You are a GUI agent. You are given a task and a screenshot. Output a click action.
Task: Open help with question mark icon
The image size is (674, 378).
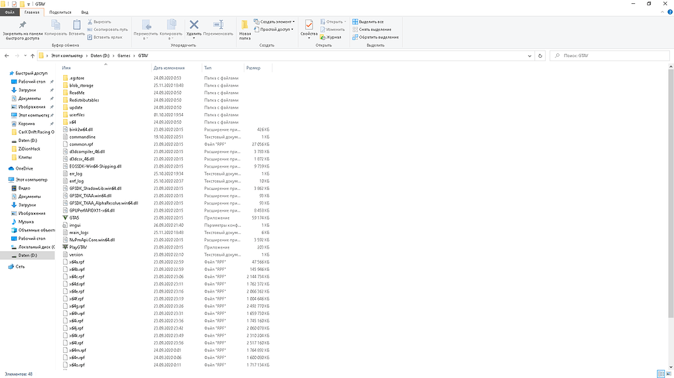(669, 12)
